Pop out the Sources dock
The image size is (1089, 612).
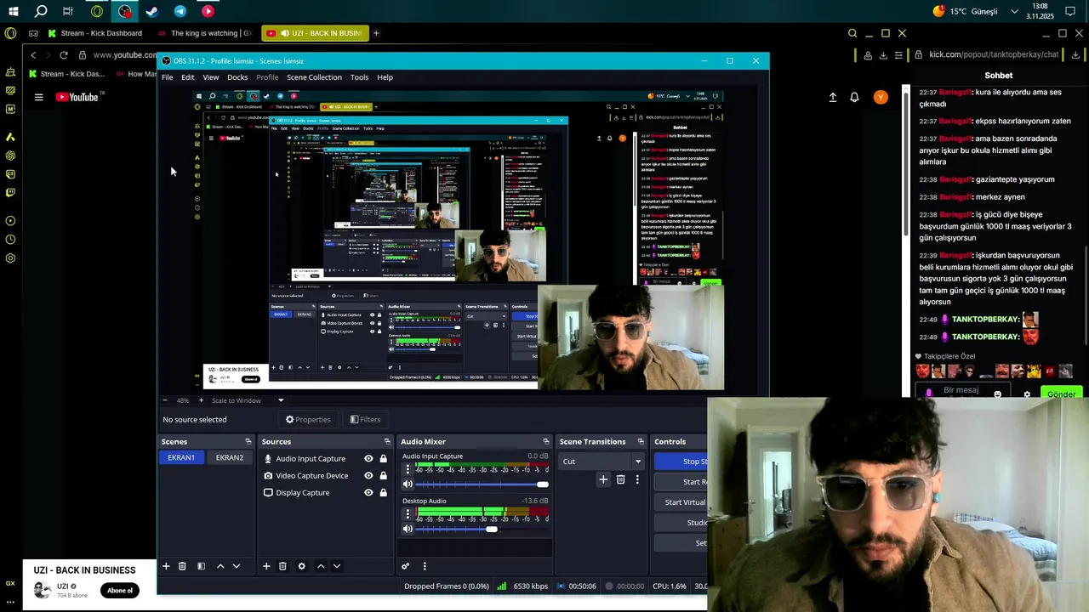tap(387, 441)
